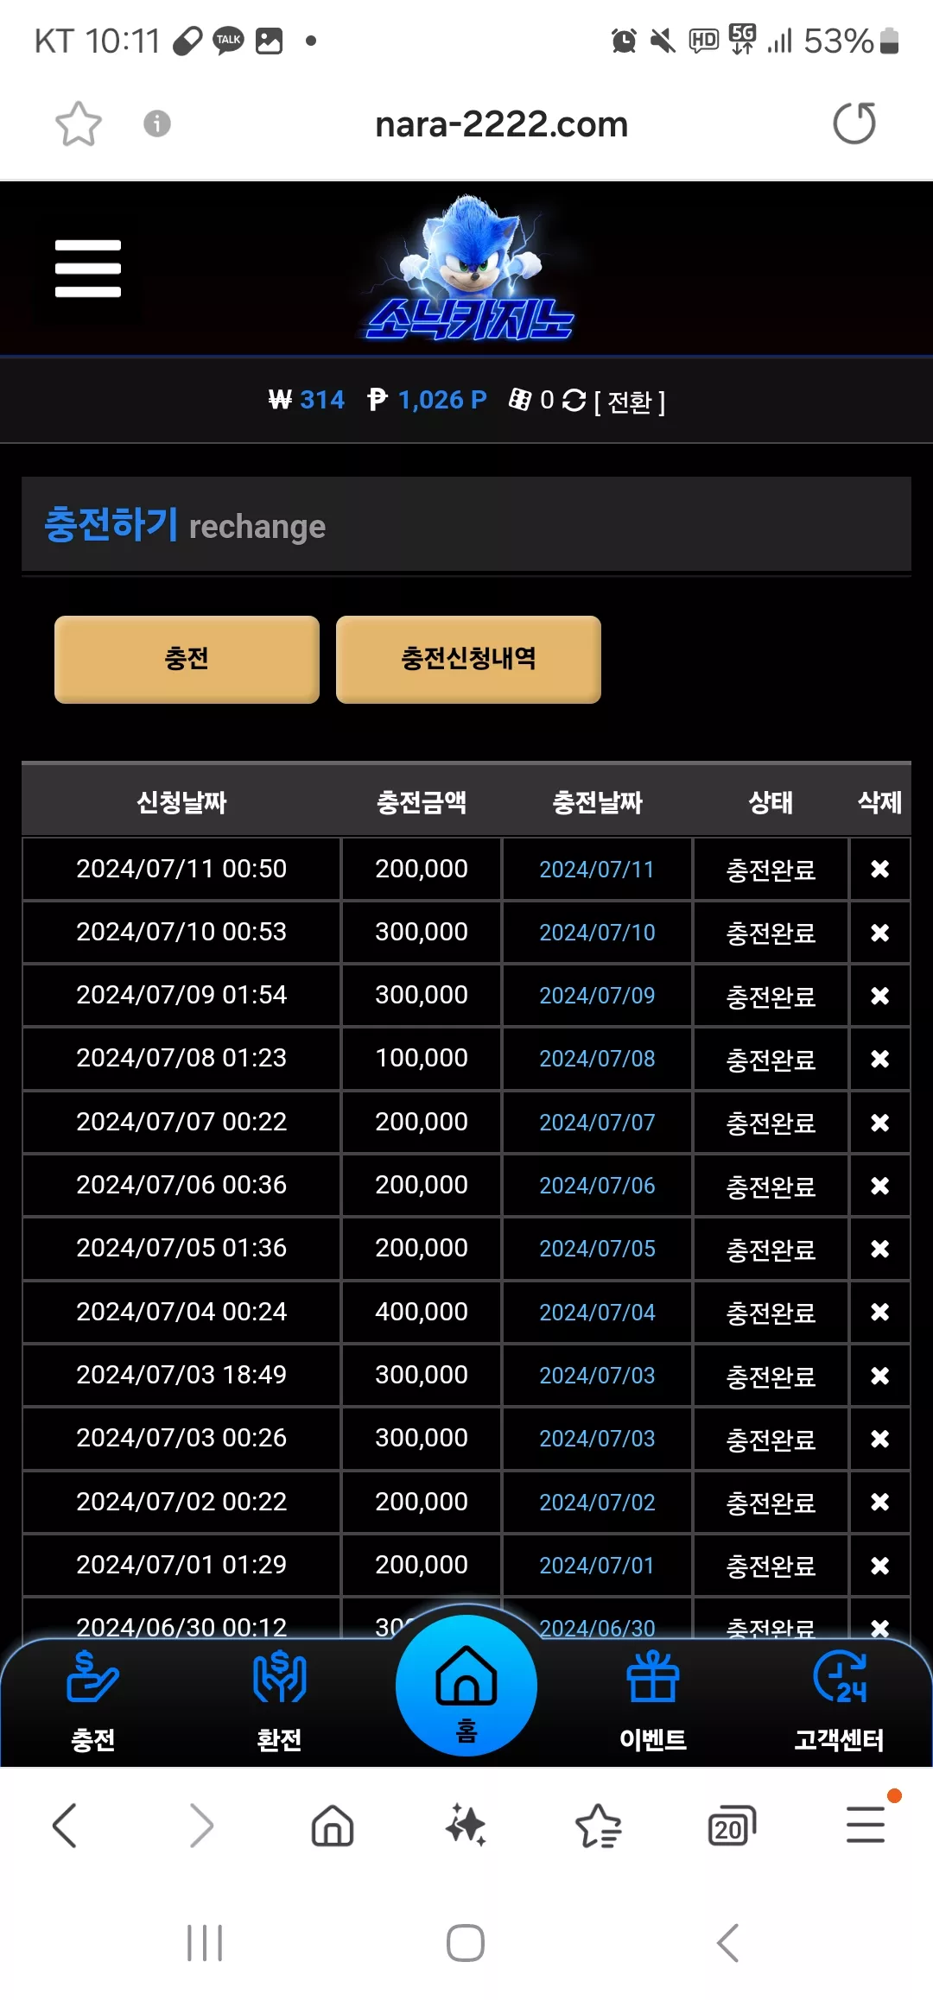Delete the 2024/07/04 00:24 recharge row
The image size is (933, 2000).
pyautogui.click(x=879, y=1312)
